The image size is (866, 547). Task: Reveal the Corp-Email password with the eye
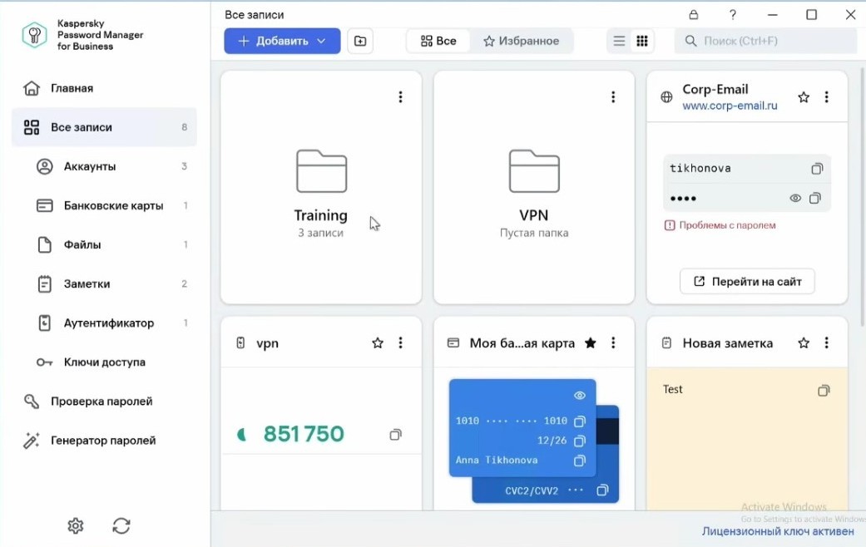795,198
